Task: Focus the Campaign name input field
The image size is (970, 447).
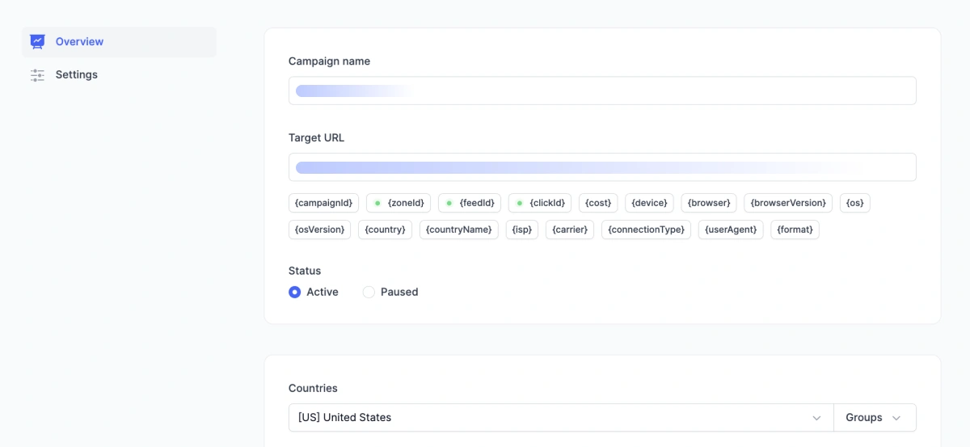Action: pyautogui.click(x=601, y=91)
